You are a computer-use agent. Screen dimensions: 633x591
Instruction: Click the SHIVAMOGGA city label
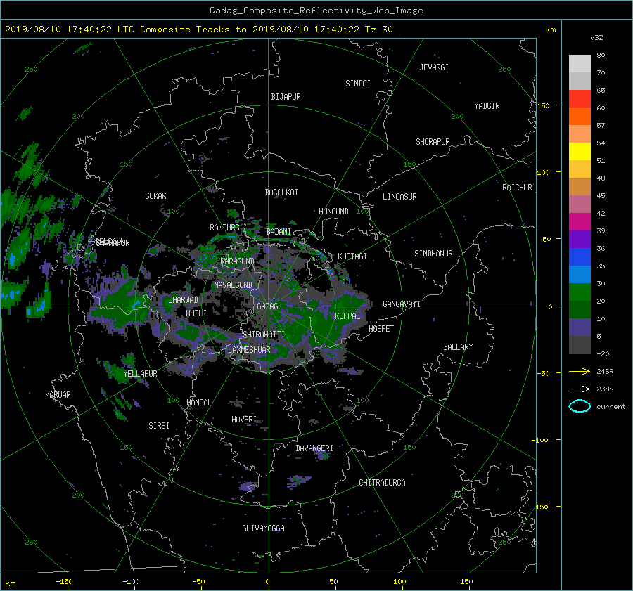point(263,528)
